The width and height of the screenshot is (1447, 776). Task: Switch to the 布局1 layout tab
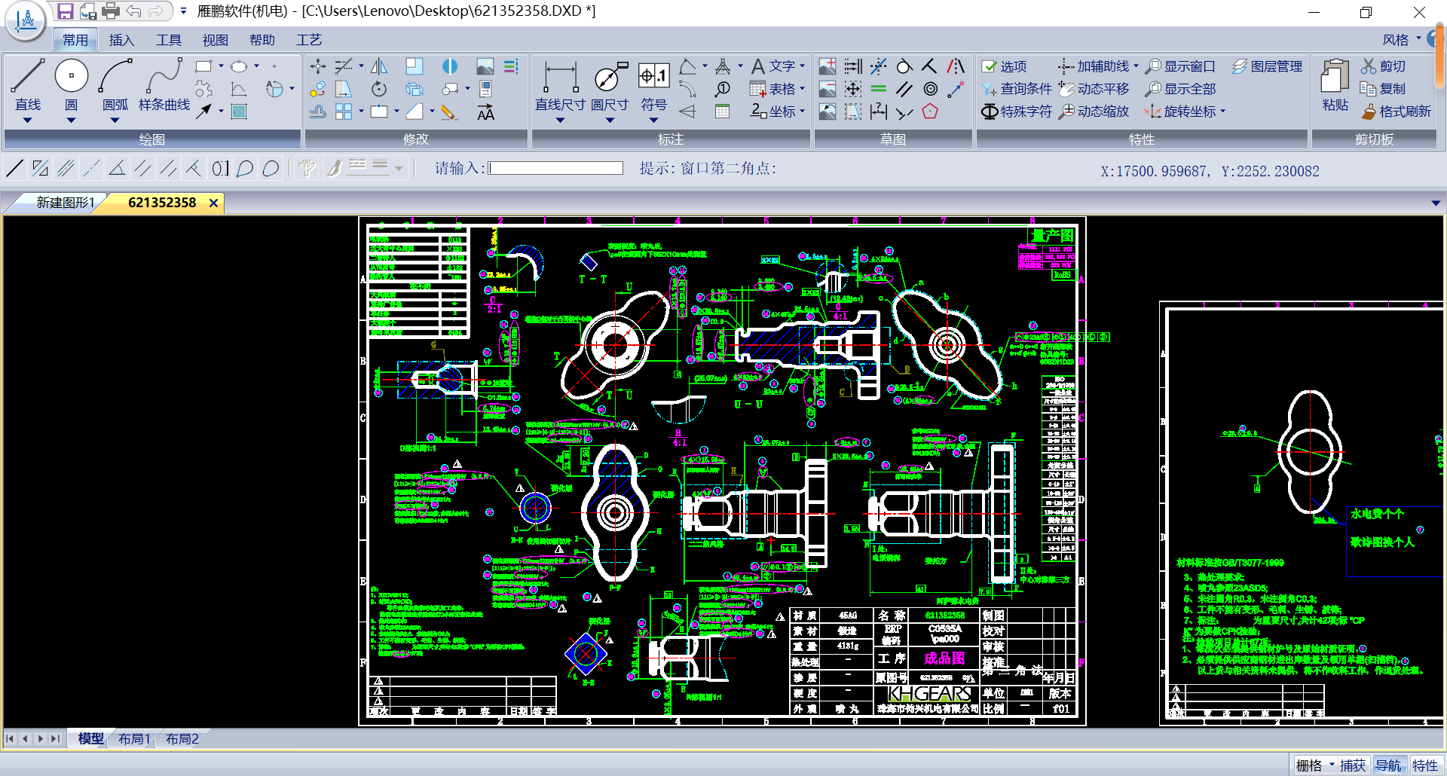134,739
